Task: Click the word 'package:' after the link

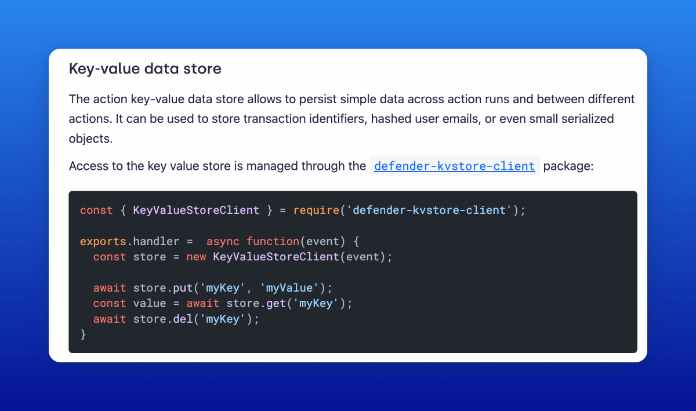Action: coord(568,166)
